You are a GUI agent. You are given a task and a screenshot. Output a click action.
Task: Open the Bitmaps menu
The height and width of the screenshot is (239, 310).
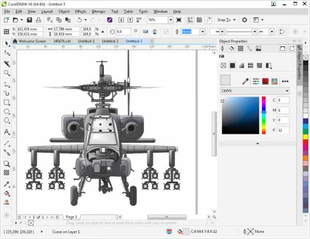click(x=98, y=11)
